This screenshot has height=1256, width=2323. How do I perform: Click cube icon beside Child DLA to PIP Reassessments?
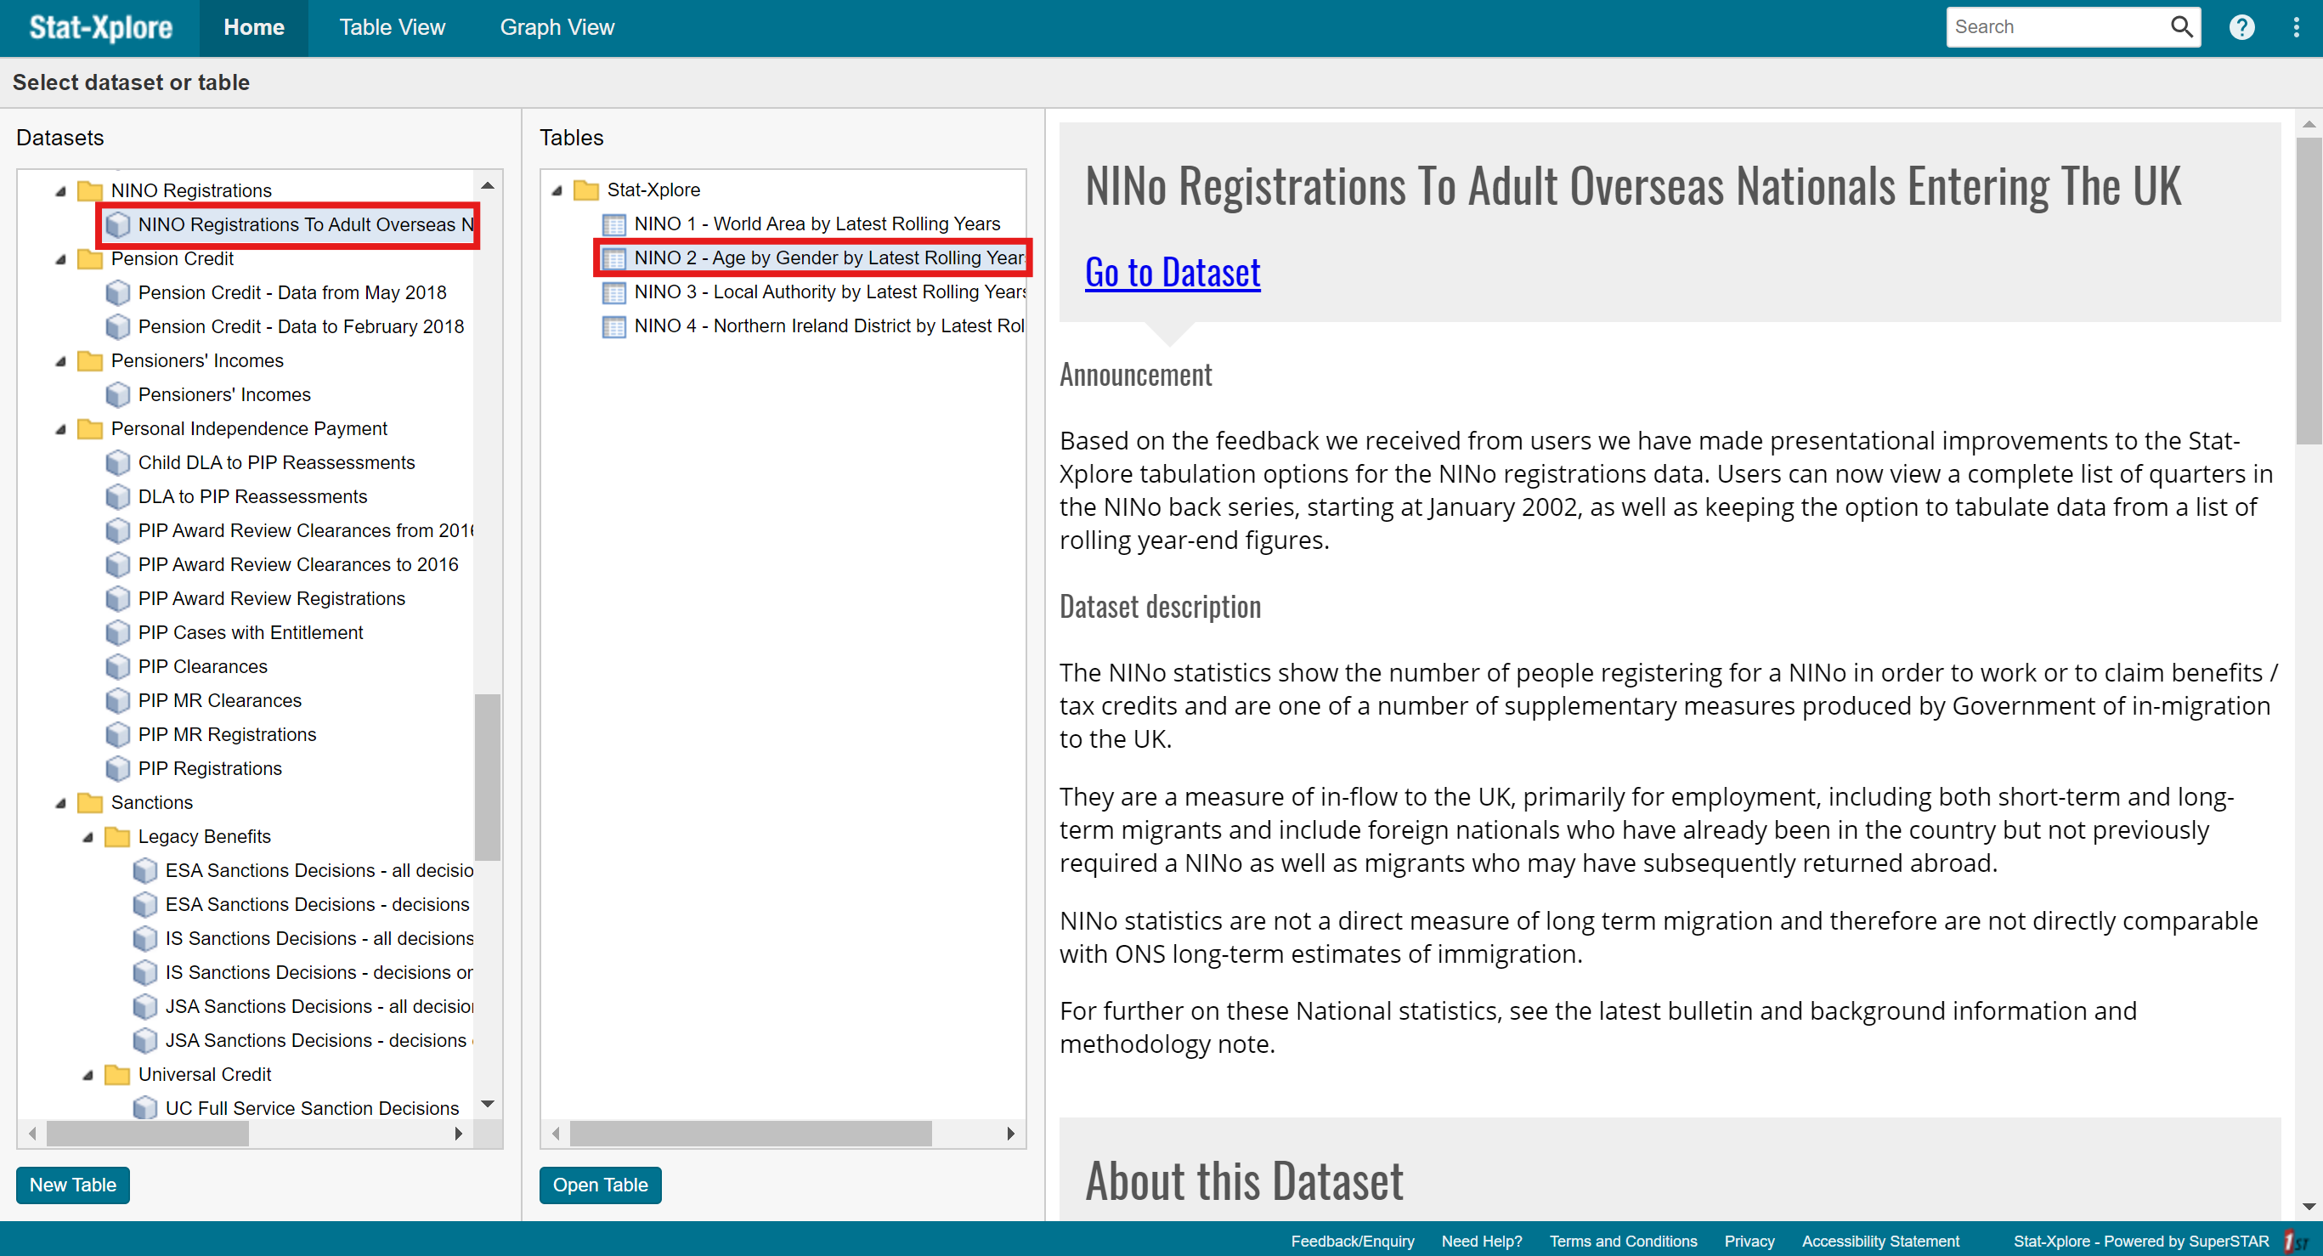[x=117, y=462]
